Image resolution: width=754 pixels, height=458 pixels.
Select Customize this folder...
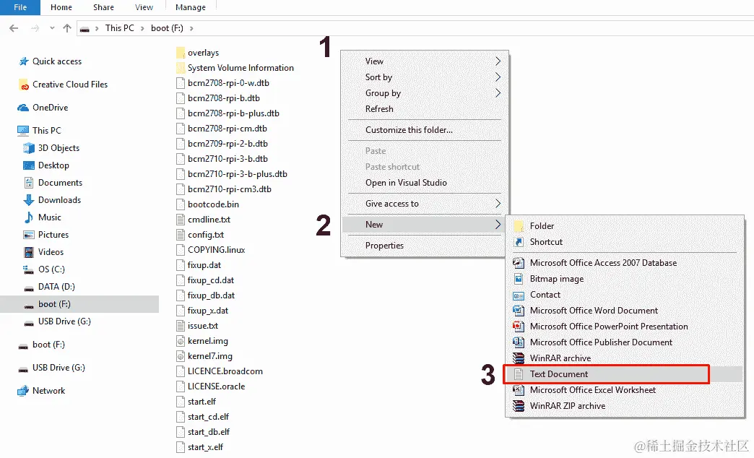409,130
